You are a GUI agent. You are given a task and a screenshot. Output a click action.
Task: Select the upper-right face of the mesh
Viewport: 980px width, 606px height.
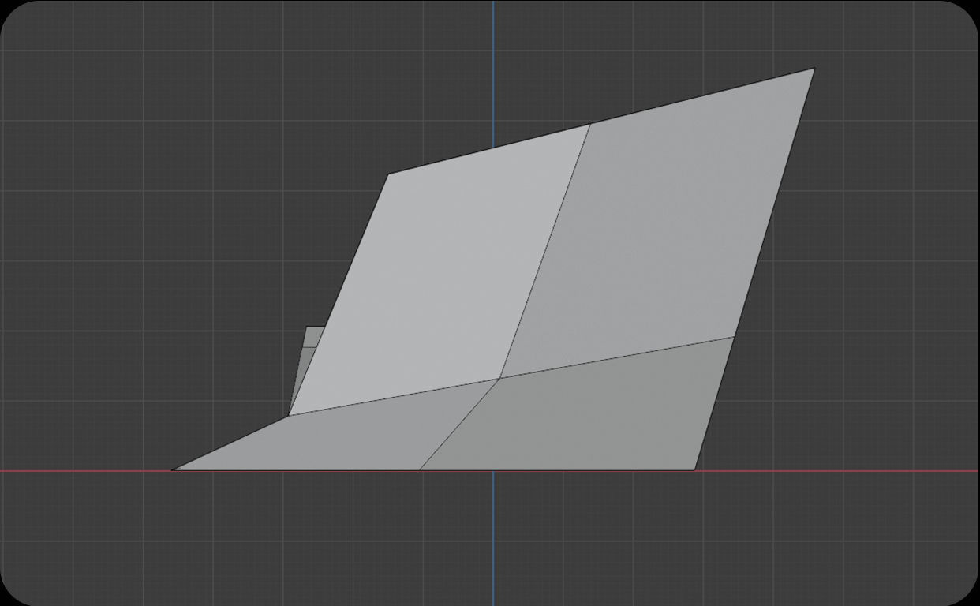click(x=659, y=225)
